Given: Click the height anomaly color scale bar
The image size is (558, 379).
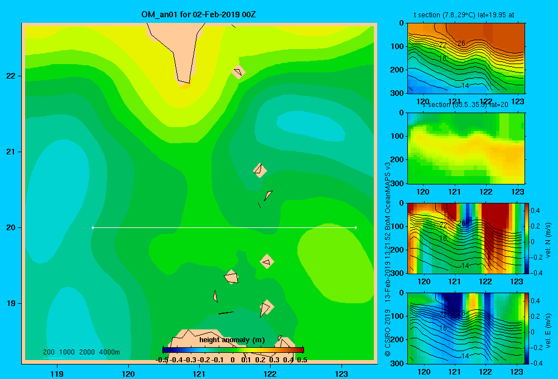Looking at the screenshot, I should pyautogui.click(x=233, y=350).
